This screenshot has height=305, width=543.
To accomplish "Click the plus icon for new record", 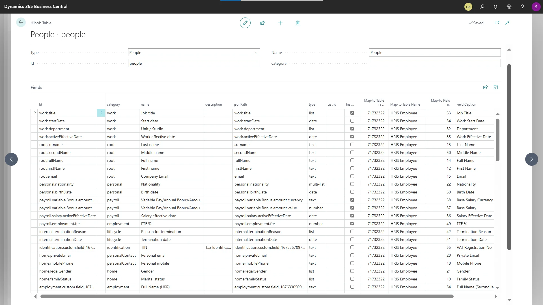I will pos(280,23).
